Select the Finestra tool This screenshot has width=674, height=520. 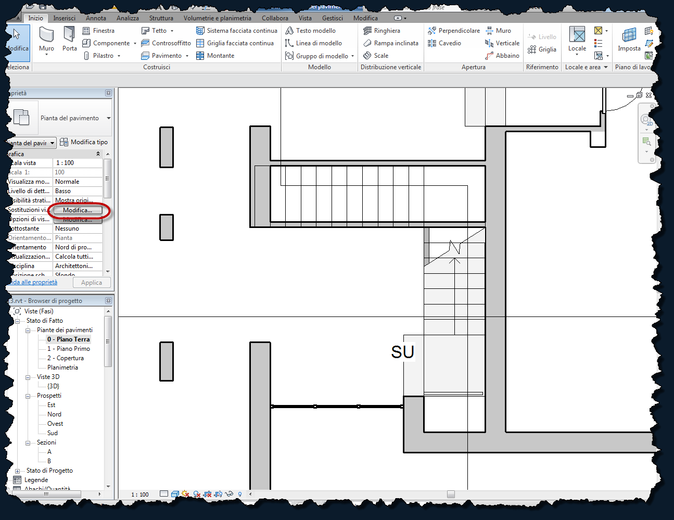coord(98,30)
